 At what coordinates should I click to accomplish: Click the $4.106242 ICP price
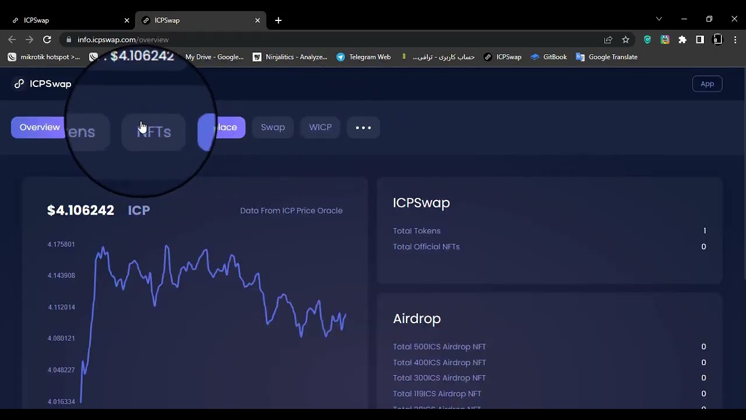tap(80, 211)
